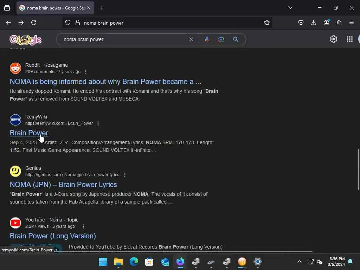Open Windows Start menu
This screenshot has height=270, width=360.
coord(103,262)
